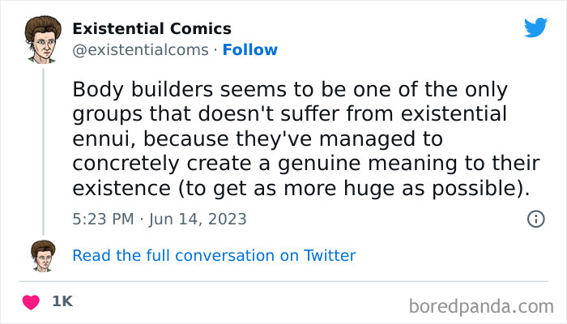Image resolution: width=567 pixels, height=324 pixels.
Task: Click the @existentialcoms handle
Action: pos(141,50)
